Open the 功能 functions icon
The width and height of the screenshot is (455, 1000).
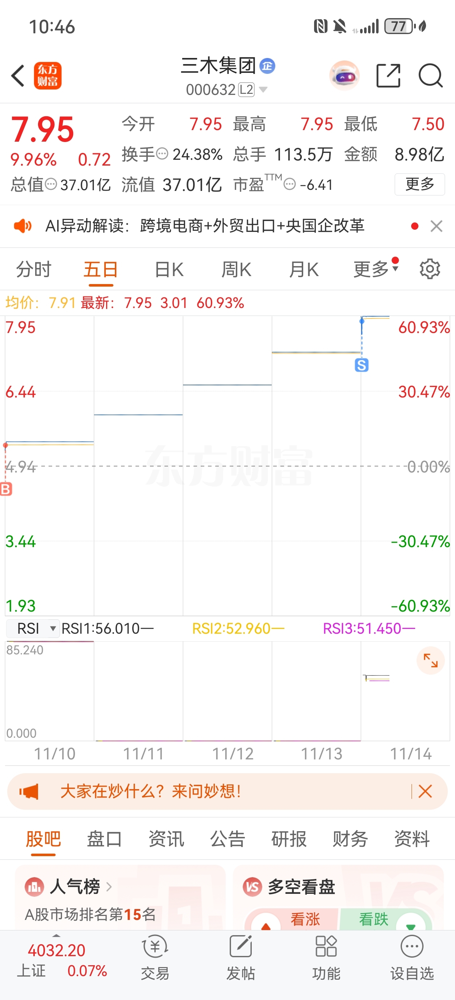click(x=326, y=956)
